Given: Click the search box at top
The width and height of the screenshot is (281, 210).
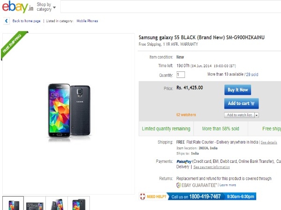Looking at the screenshot, I should [x=170, y=7].
